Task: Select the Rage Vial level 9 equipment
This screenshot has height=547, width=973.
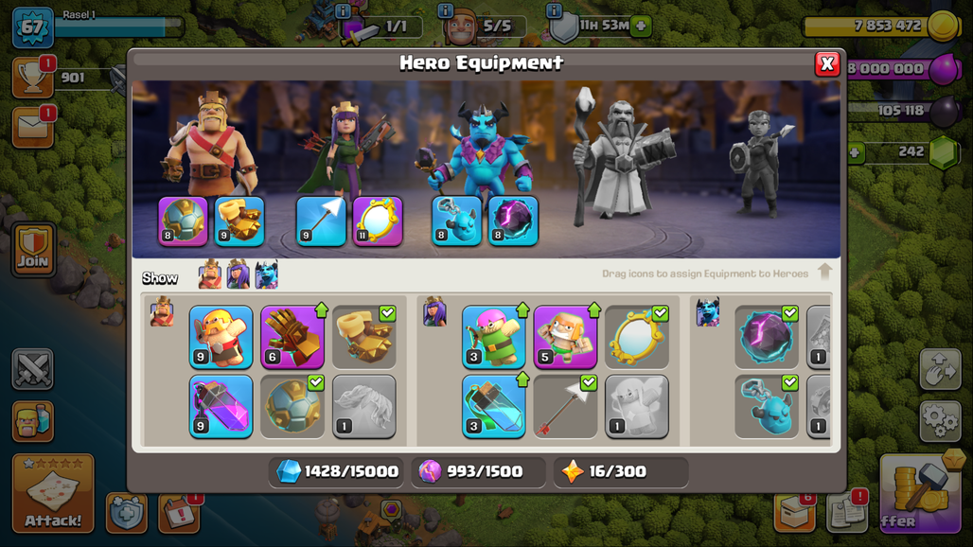Action: pos(221,406)
